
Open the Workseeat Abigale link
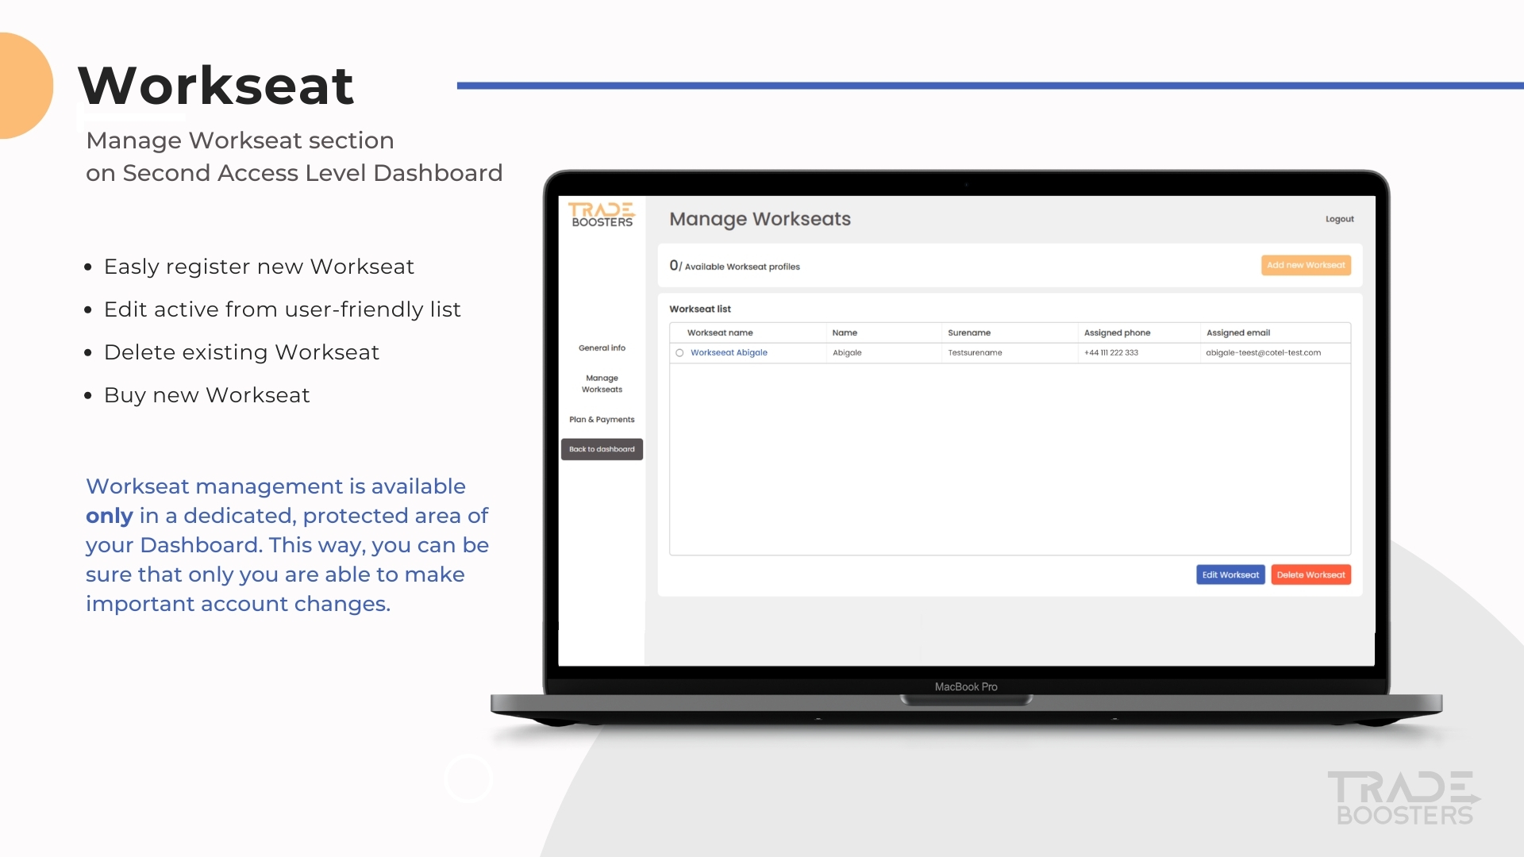pos(729,353)
